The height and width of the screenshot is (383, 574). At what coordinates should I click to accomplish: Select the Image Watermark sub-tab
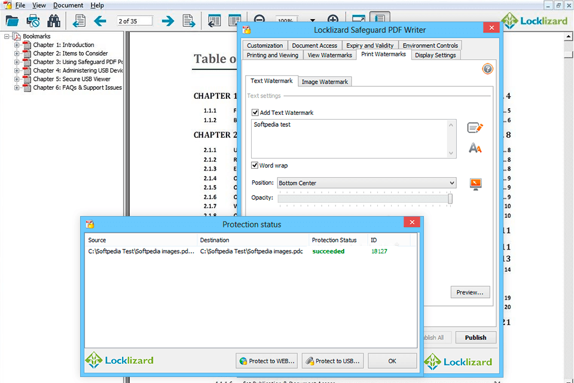[x=325, y=82]
